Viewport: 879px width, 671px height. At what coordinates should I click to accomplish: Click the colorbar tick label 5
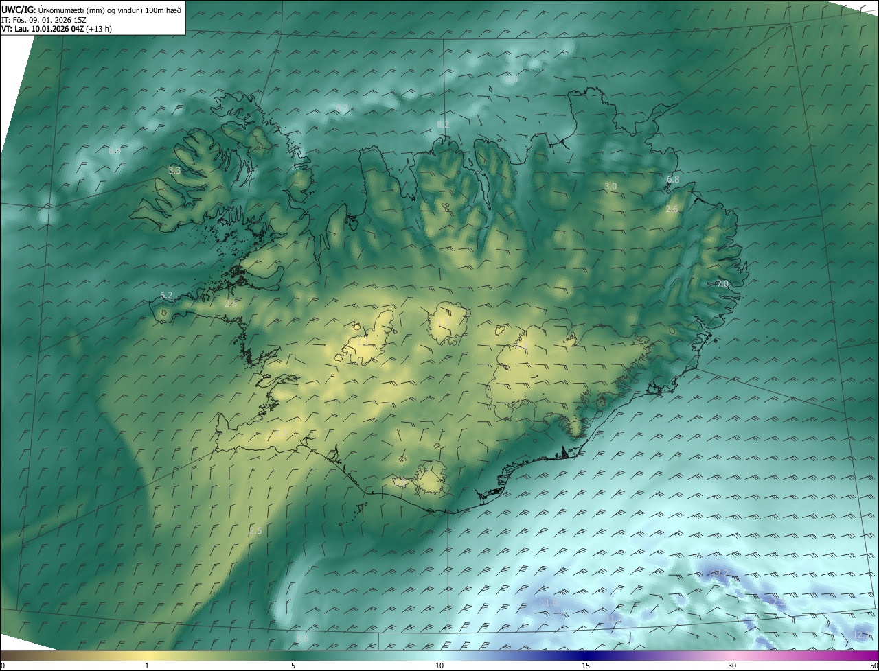coord(293,666)
